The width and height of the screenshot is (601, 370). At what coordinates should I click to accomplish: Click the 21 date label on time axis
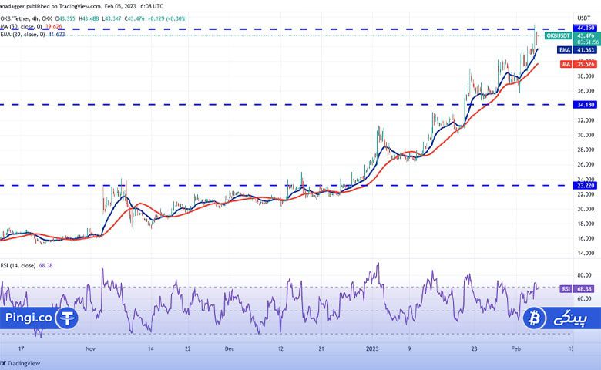point(321,348)
